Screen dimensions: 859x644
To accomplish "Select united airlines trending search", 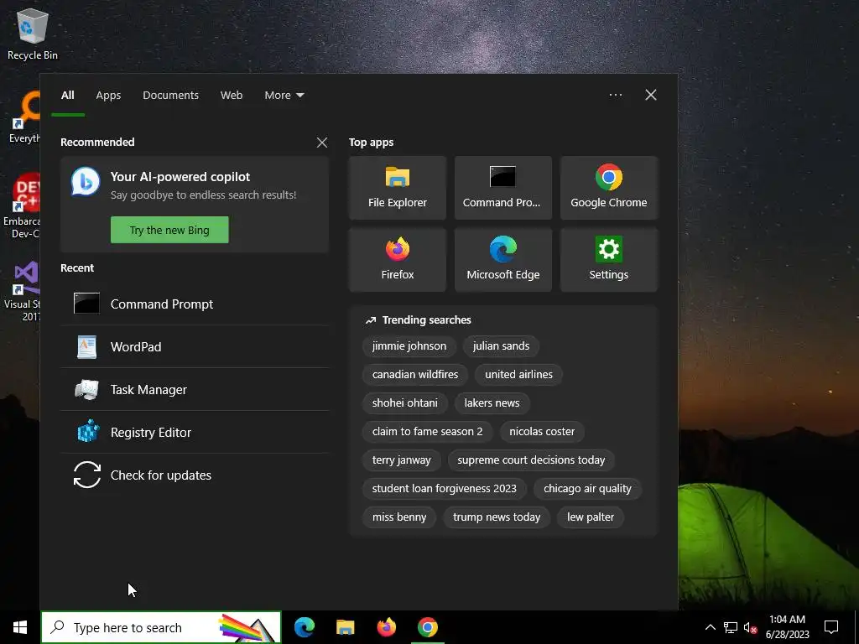I will (518, 375).
